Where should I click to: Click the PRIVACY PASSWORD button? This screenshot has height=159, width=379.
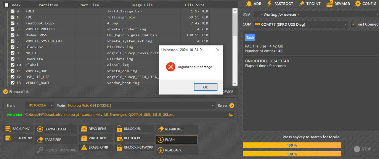pyautogui.click(x=56, y=150)
